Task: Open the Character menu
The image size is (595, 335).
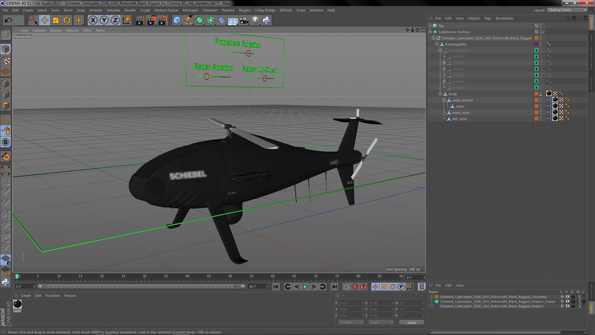Action: 210,10
